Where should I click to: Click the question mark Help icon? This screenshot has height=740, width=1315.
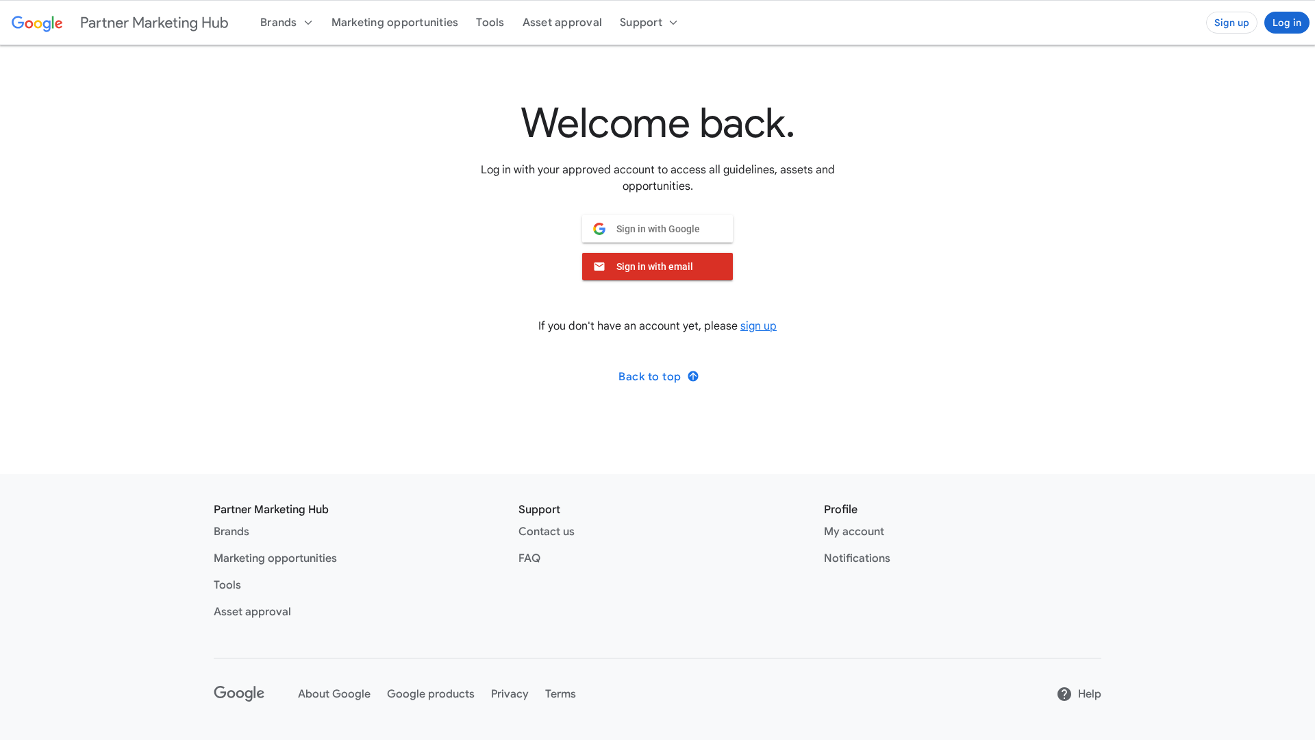[x=1064, y=694]
